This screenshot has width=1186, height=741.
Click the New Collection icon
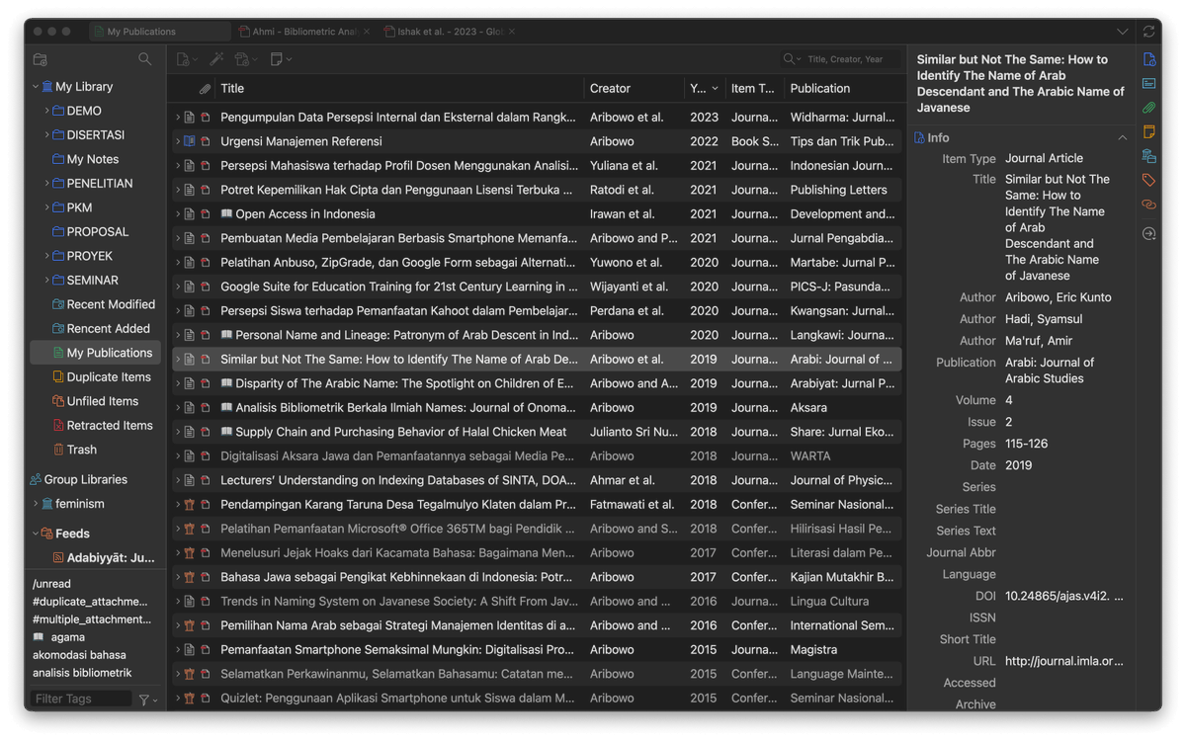[x=40, y=59]
